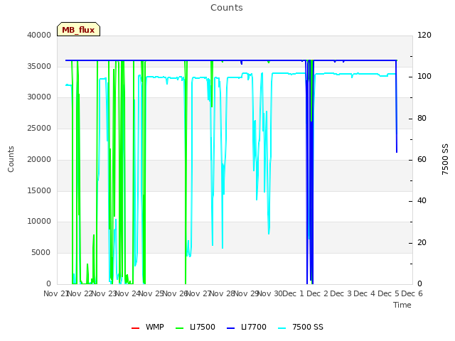This screenshot has width=455, height=341.
Task: Click the MB_flux label tag
Action: [78, 29]
